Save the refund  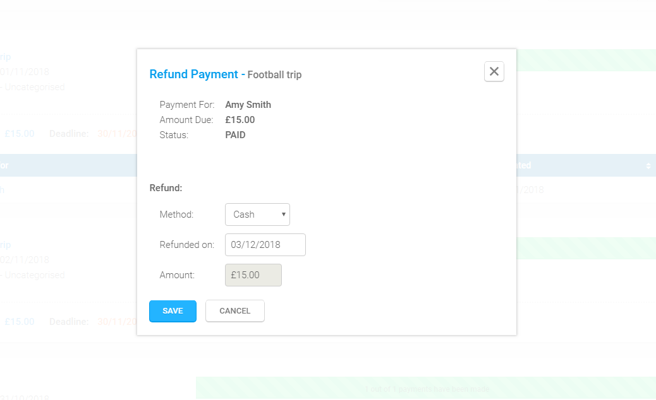coord(173,311)
